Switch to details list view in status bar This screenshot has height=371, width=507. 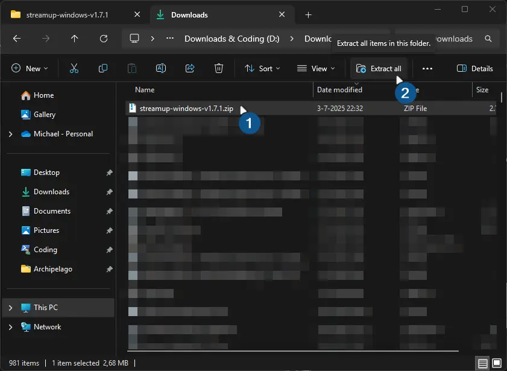coord(483,363)
